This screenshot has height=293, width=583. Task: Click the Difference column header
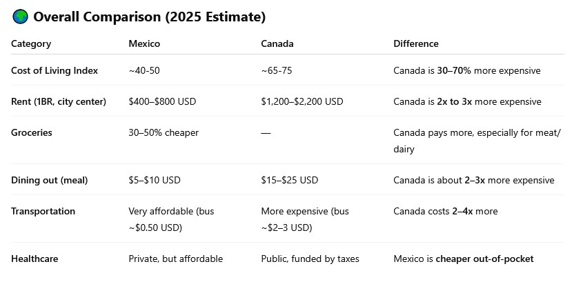point(416,43)
